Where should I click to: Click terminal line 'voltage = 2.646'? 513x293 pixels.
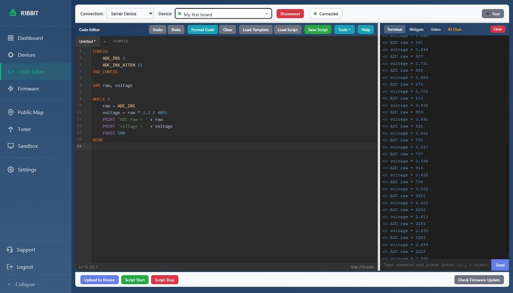(405, 245)
